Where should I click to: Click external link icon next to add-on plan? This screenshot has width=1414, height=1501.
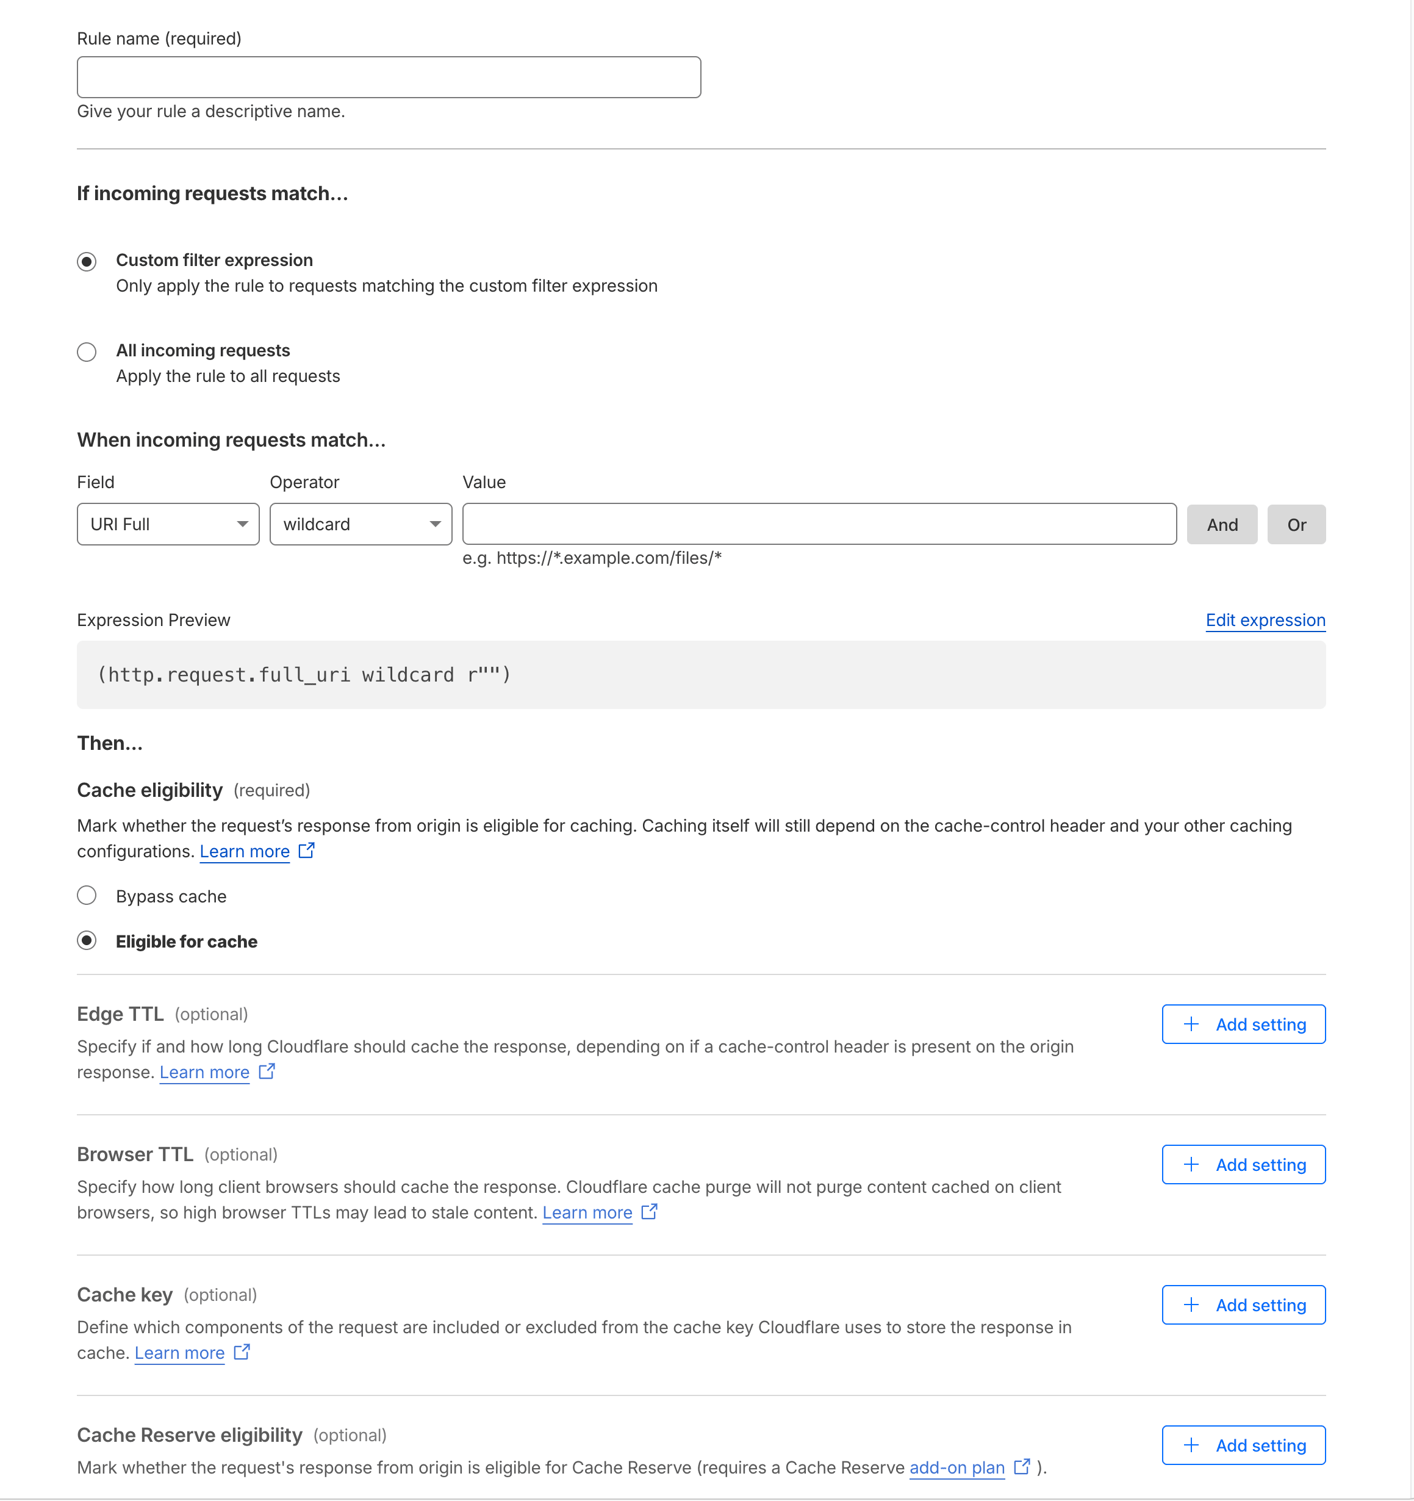pos(1023,1467)
